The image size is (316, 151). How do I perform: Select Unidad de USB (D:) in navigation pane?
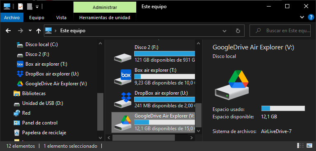click(43, 103)
